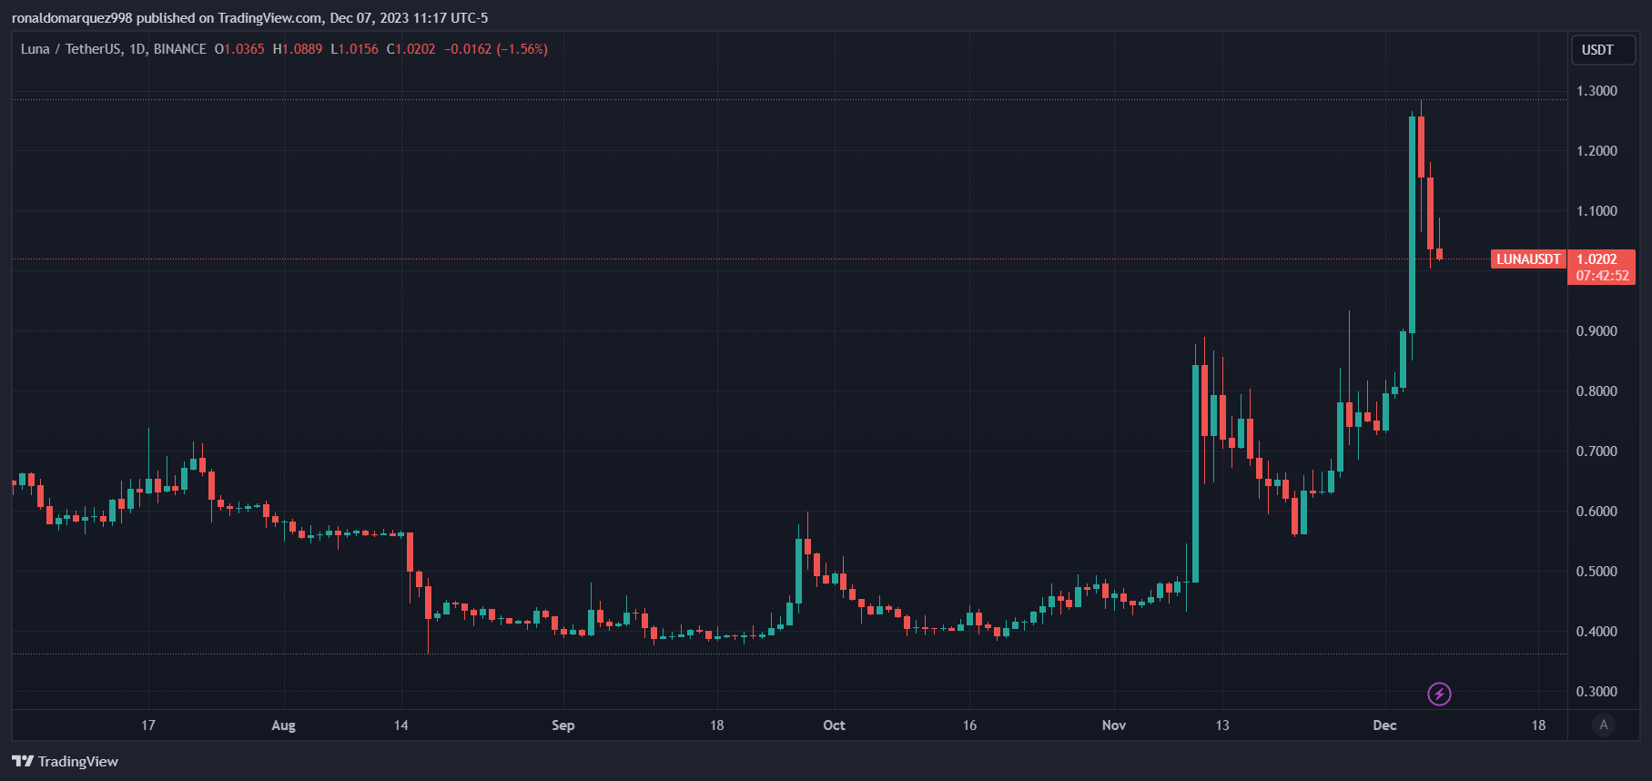Image resolution: width=1652 pixels, height=781 pixels.
Task: Toggle the auto scale 'A' button
Action: point(1603,725)
